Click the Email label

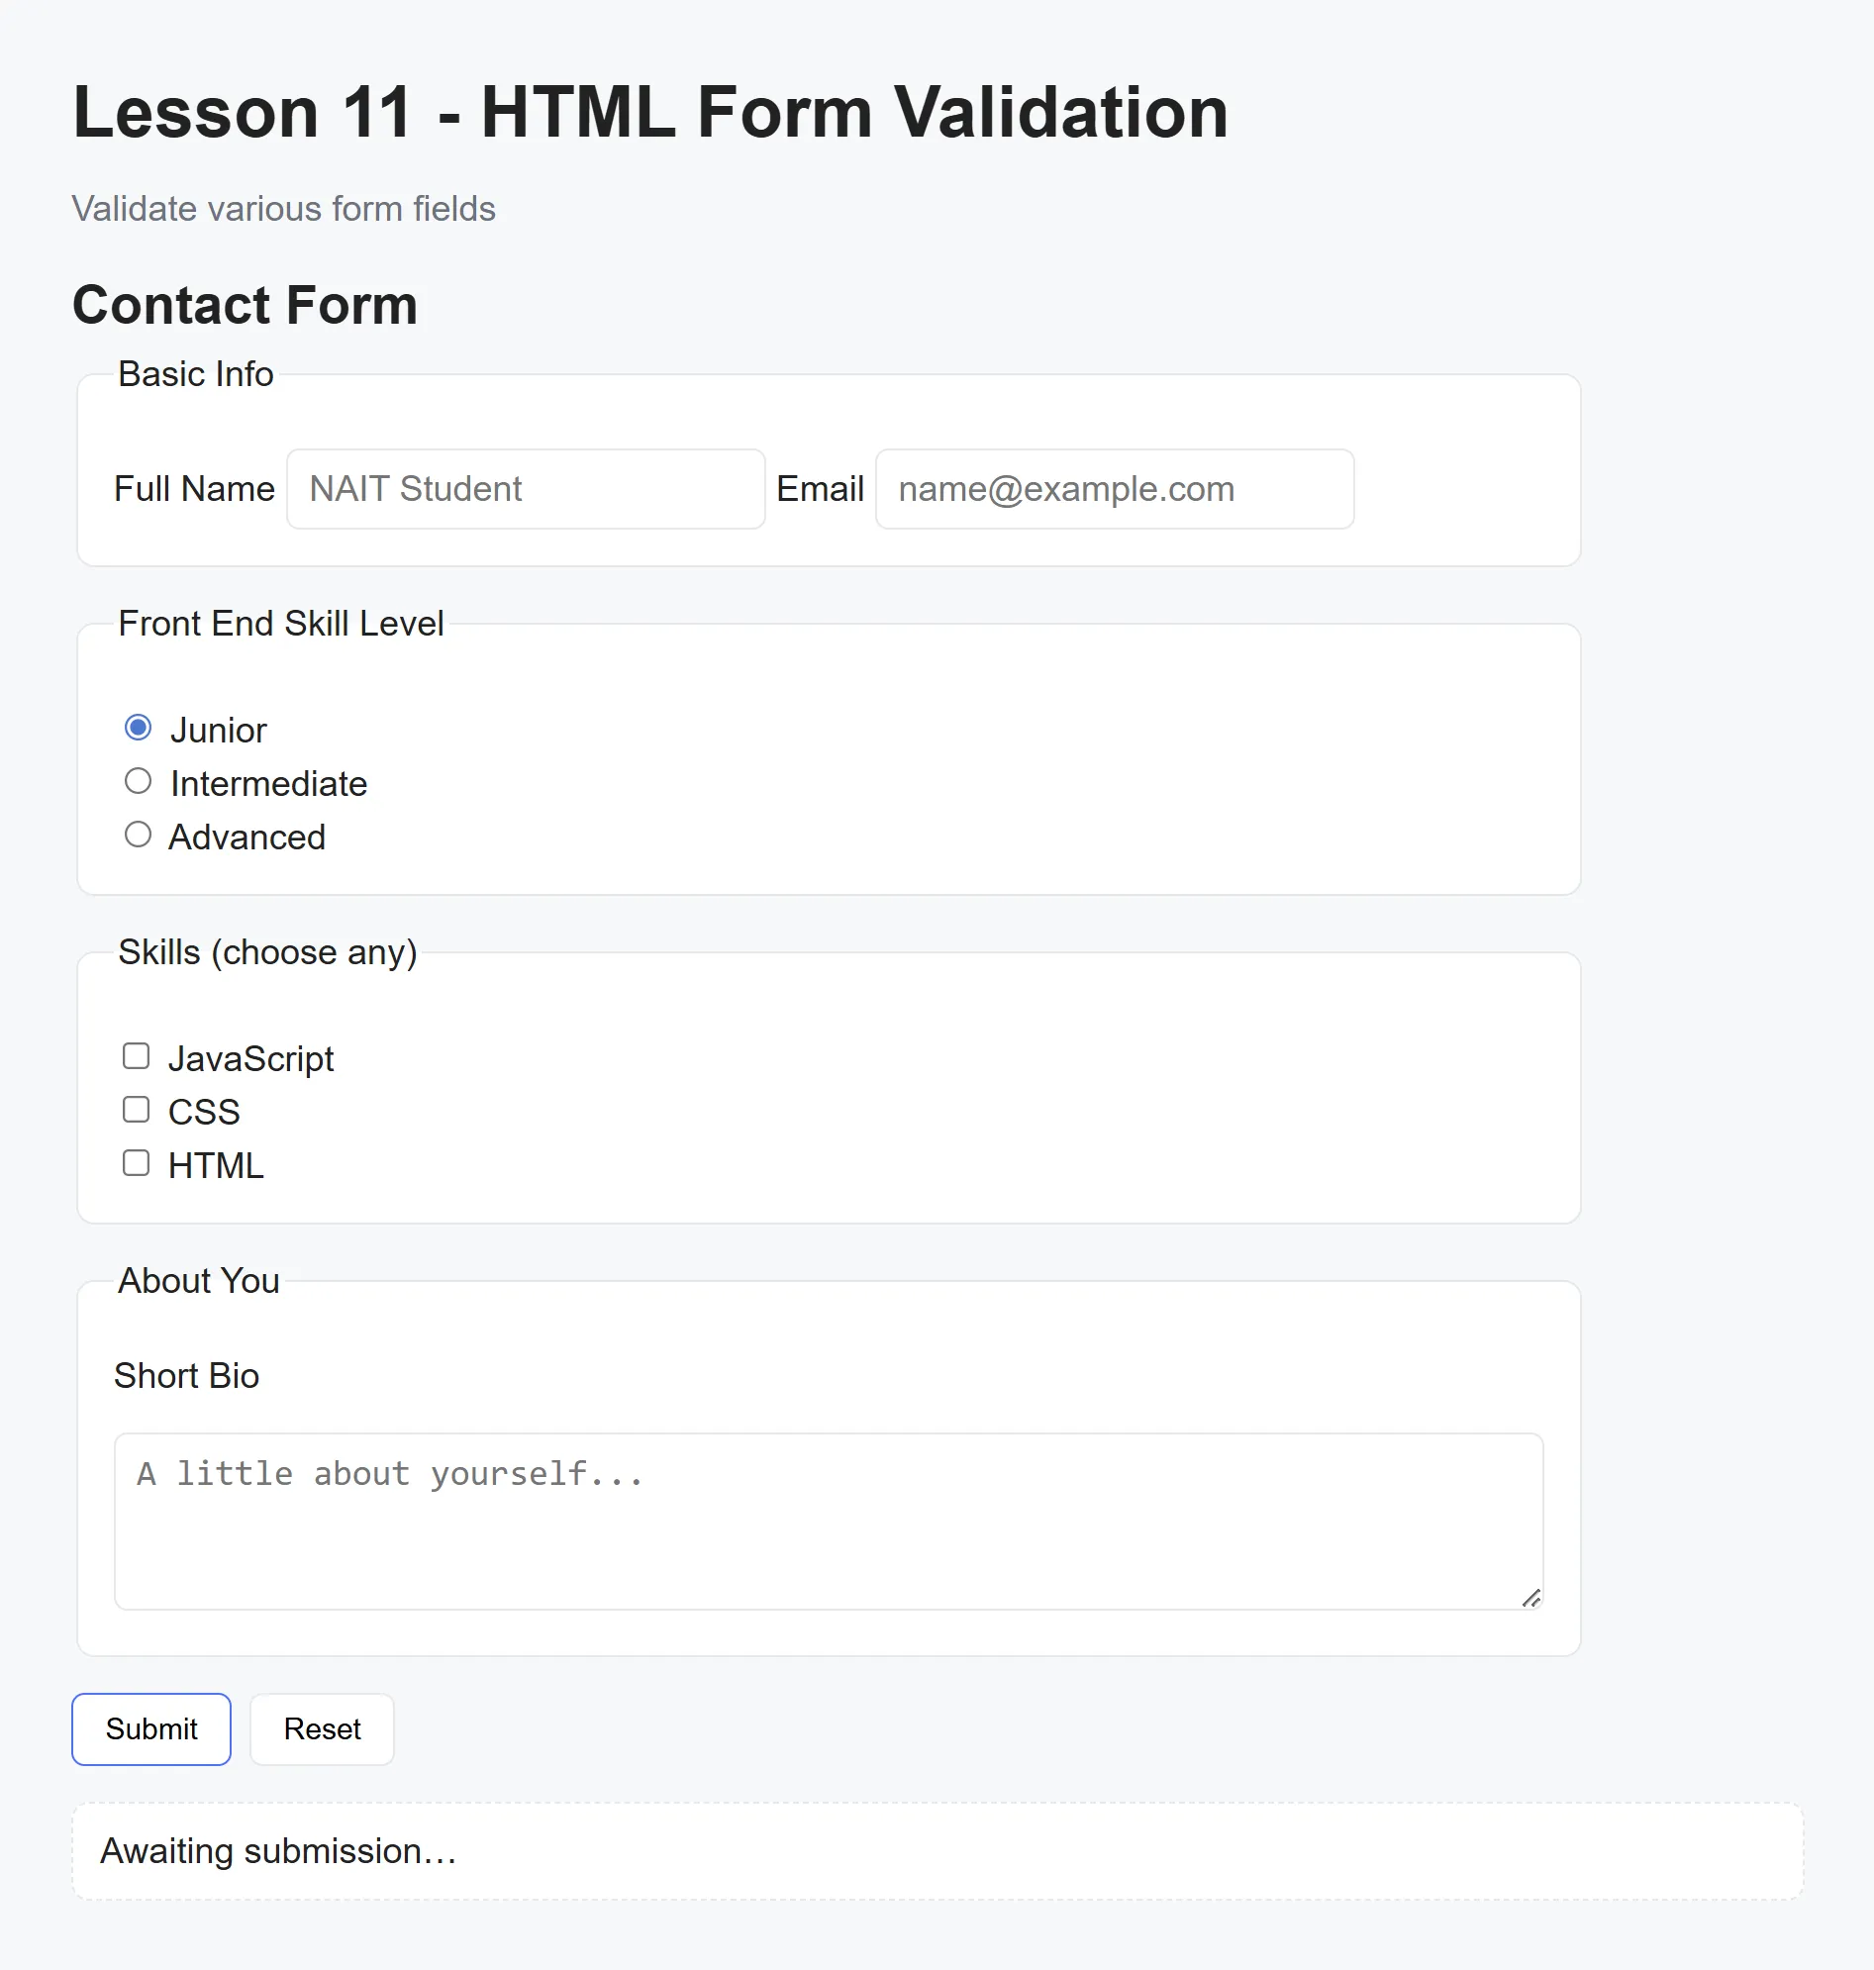[x=819, y=488]
